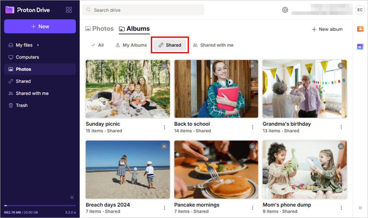Viewport: 368px width, 218px height.
Task: Select Computers in the sidebar
Action: pos(28,57)
